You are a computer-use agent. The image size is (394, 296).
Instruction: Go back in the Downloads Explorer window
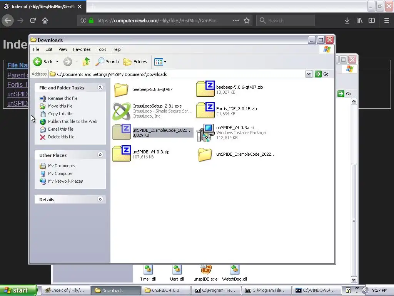point(43,62)
